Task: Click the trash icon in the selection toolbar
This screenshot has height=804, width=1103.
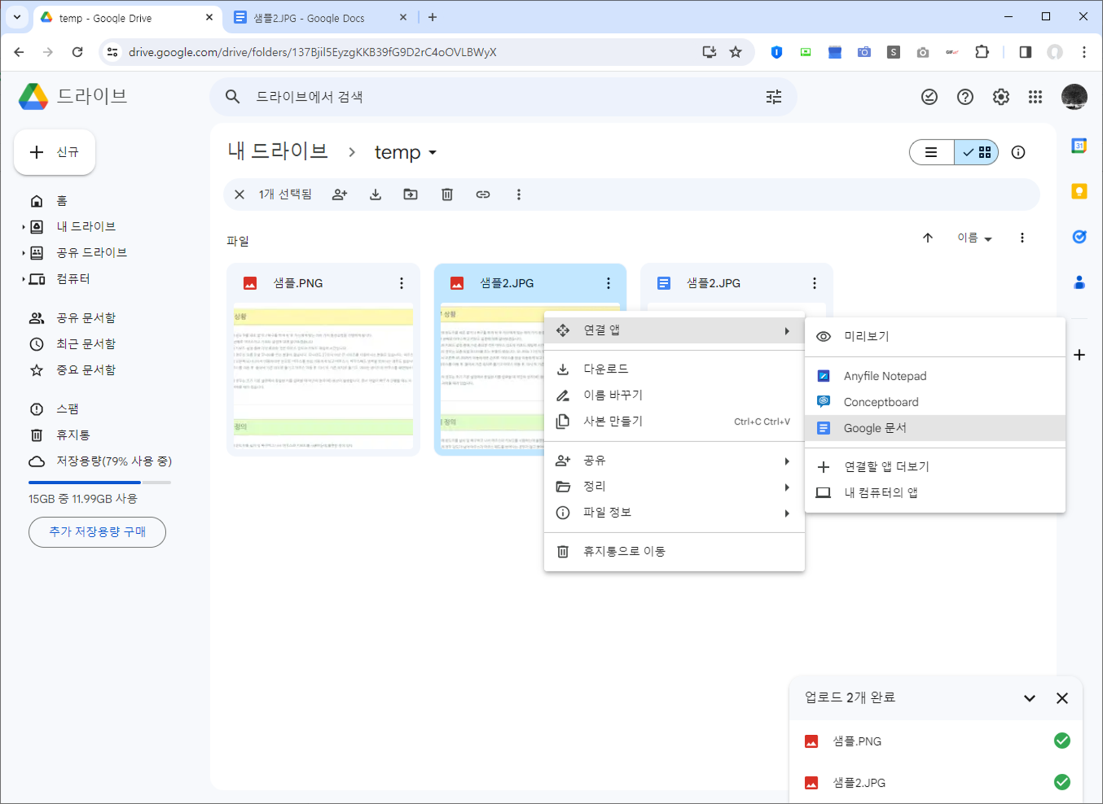Action: [x=447, y=195]
